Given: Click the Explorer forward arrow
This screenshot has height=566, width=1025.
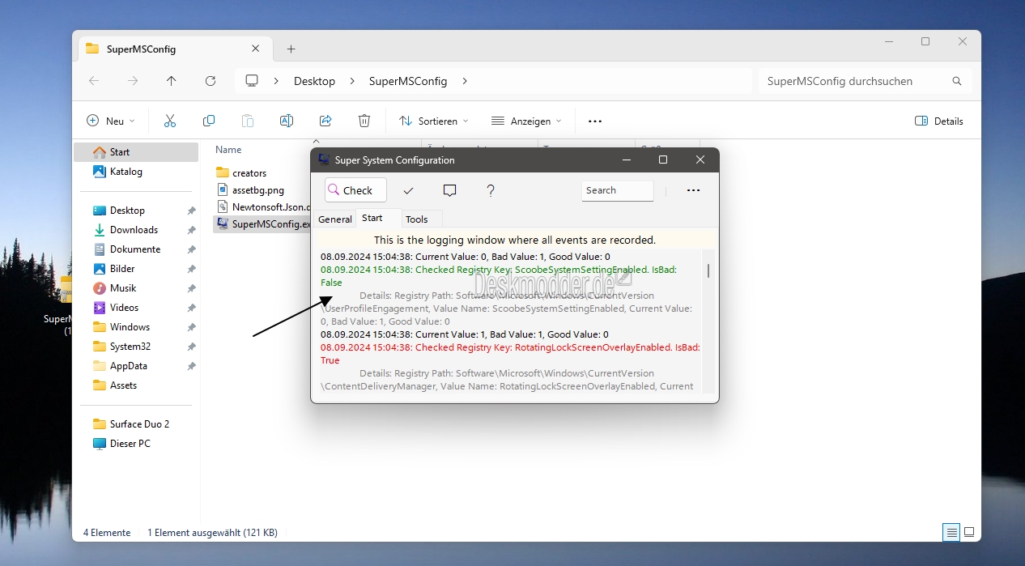Looking at the screenshot, I should [133, 81].
